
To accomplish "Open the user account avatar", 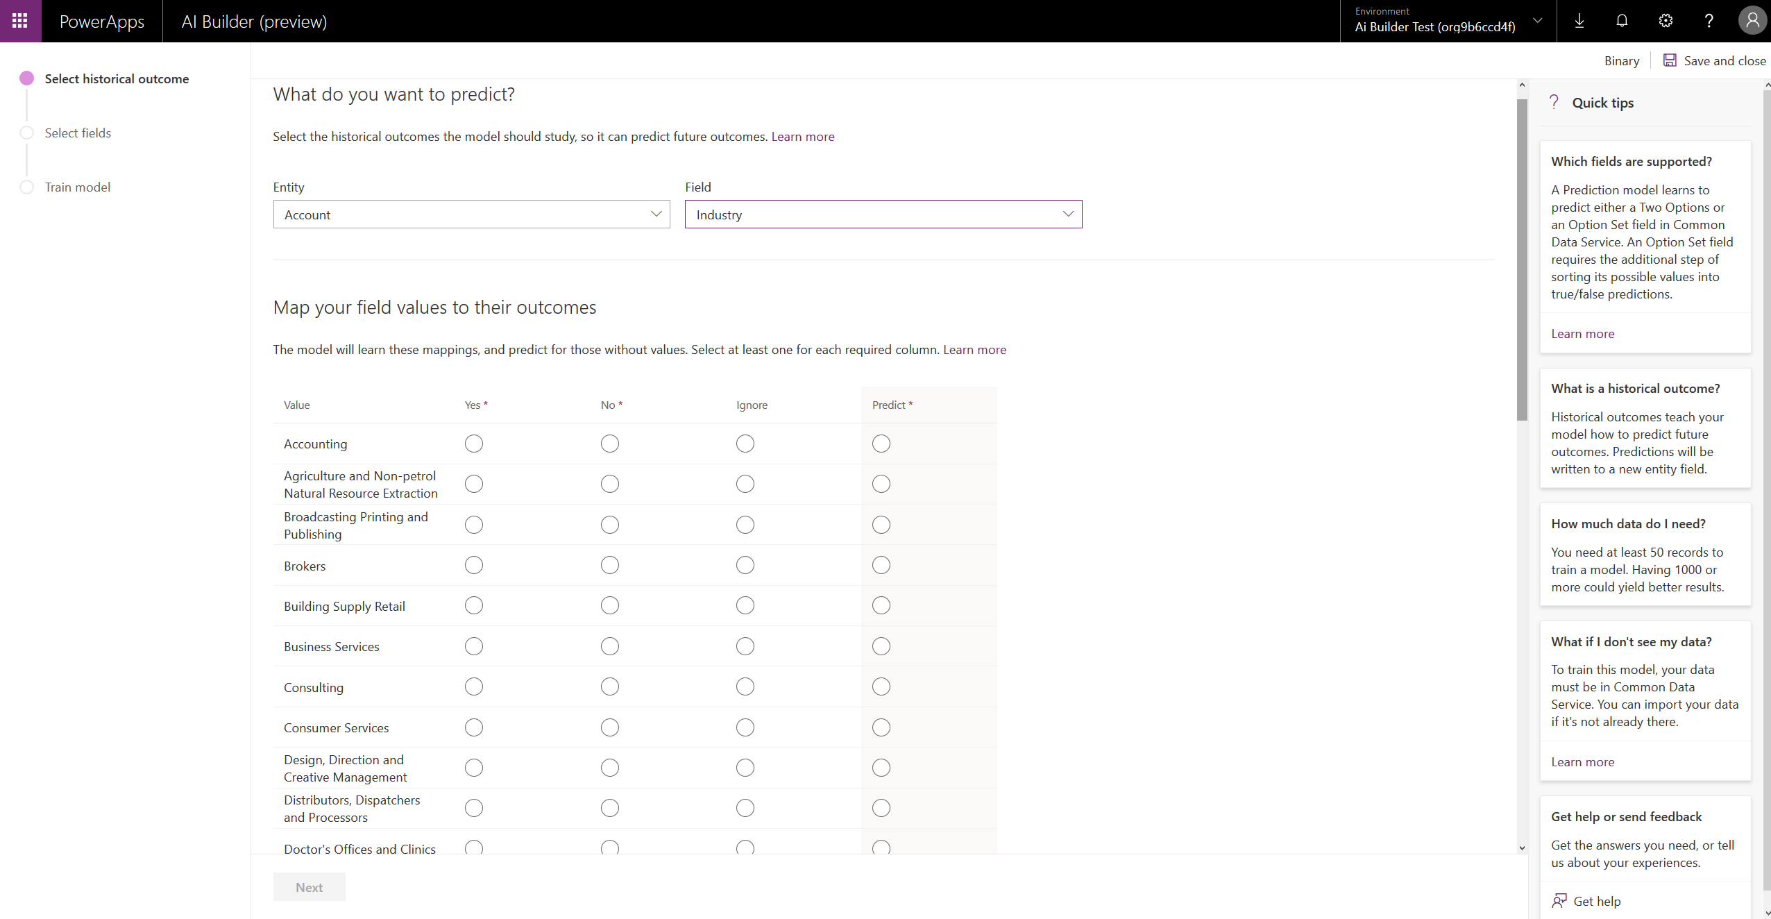I will pos(1752,21).
